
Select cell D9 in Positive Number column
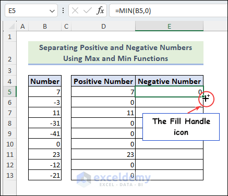pos(103,133)
